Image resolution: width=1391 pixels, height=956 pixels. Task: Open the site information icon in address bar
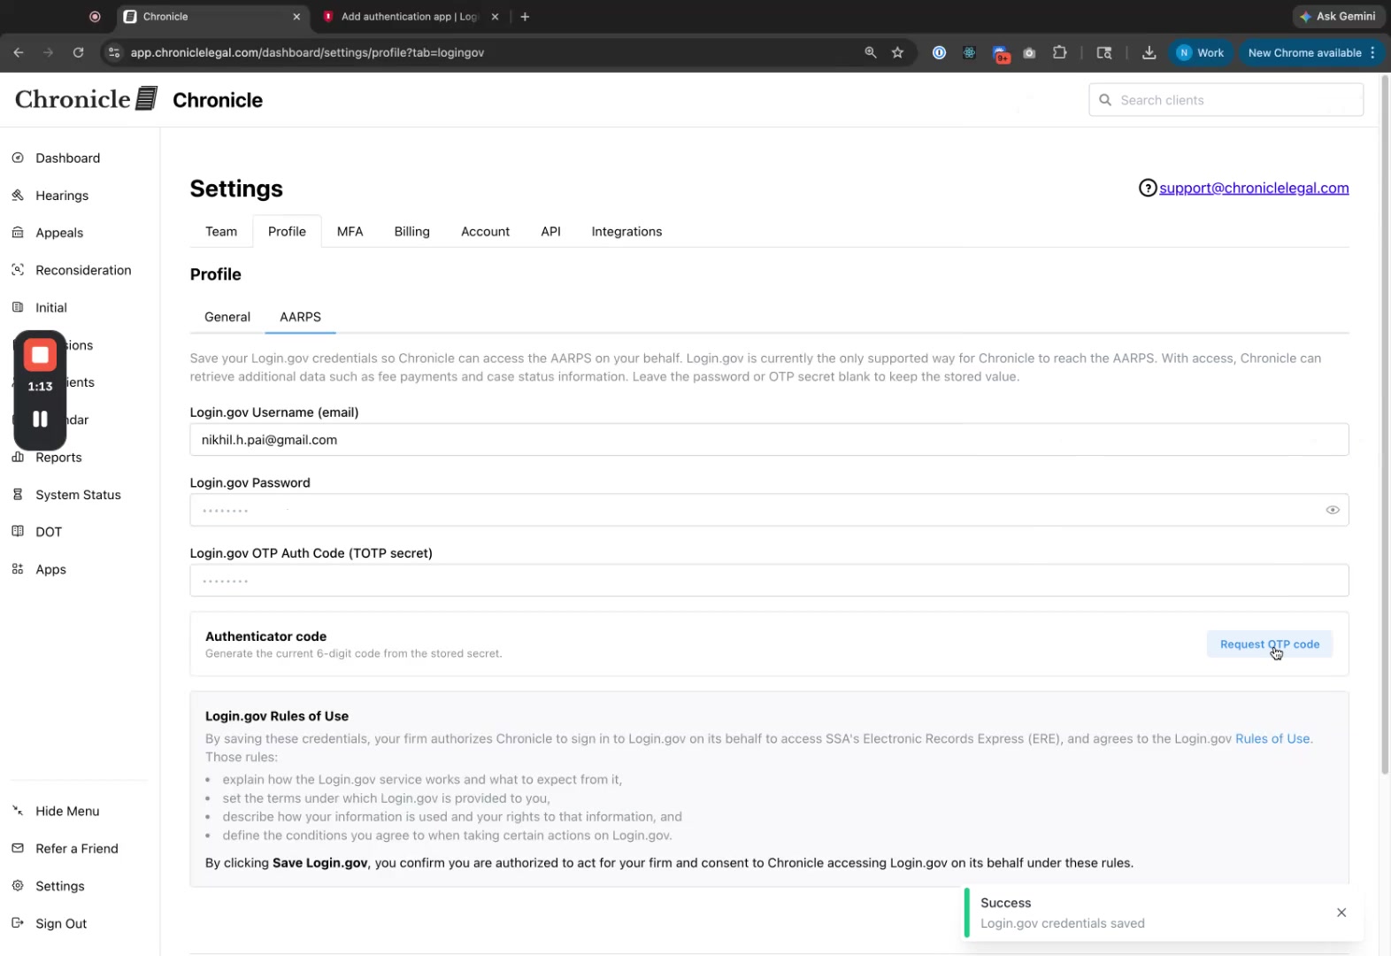pos(113,52)
